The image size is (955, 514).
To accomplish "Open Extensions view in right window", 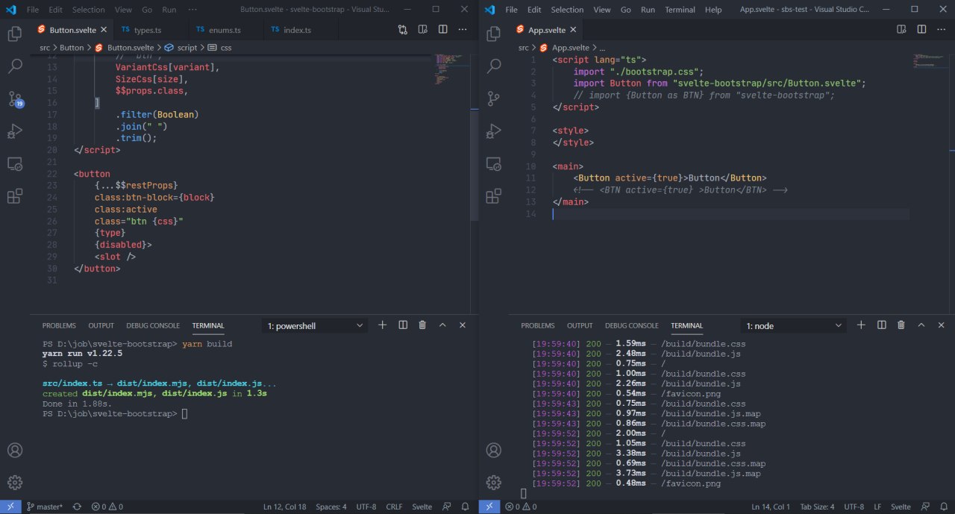I will 493,196.
